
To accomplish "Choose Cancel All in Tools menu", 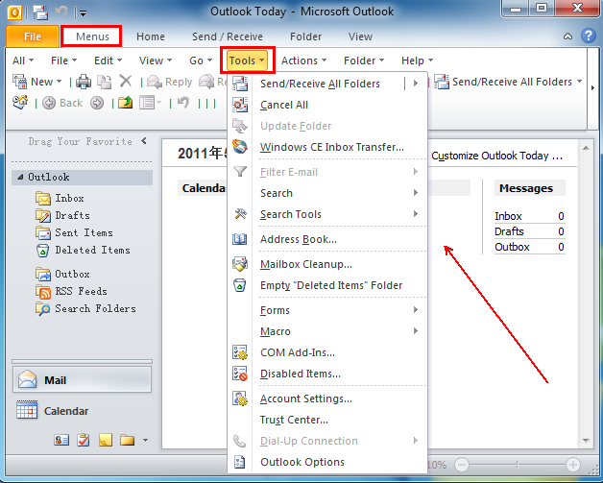I will [327, 105].
